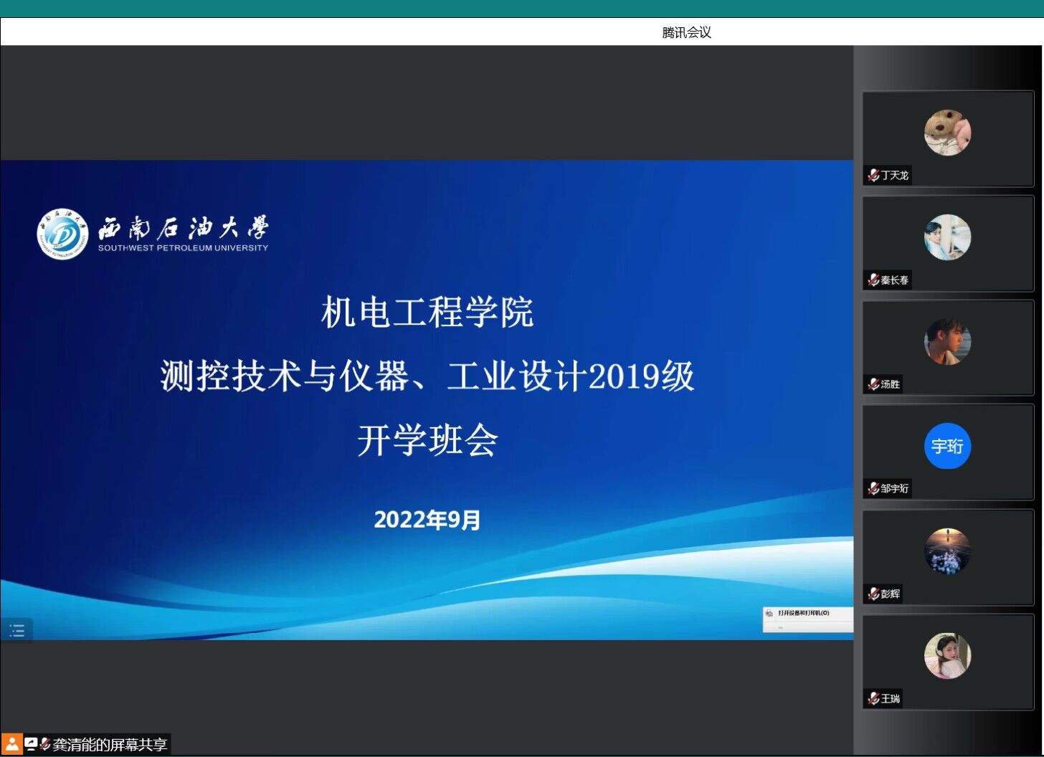Select 秦长春's profile picture

947,237
